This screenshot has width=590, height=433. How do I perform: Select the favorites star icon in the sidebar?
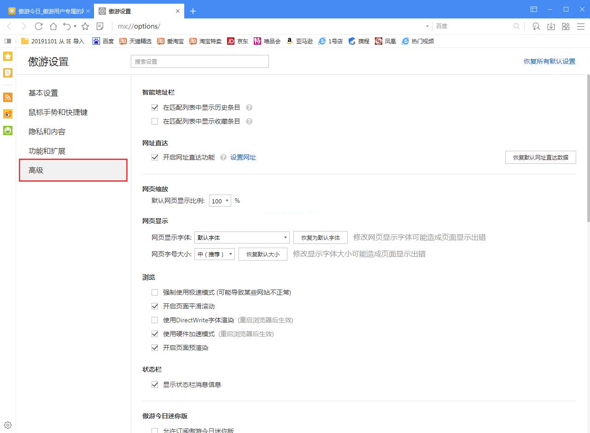(7, 56)
